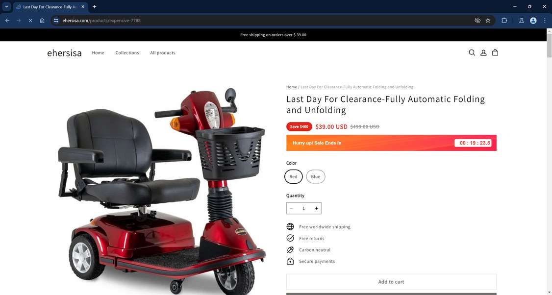Open the account login icon
The width and height of the screenshot is (552, 295).
click(483, 52)
